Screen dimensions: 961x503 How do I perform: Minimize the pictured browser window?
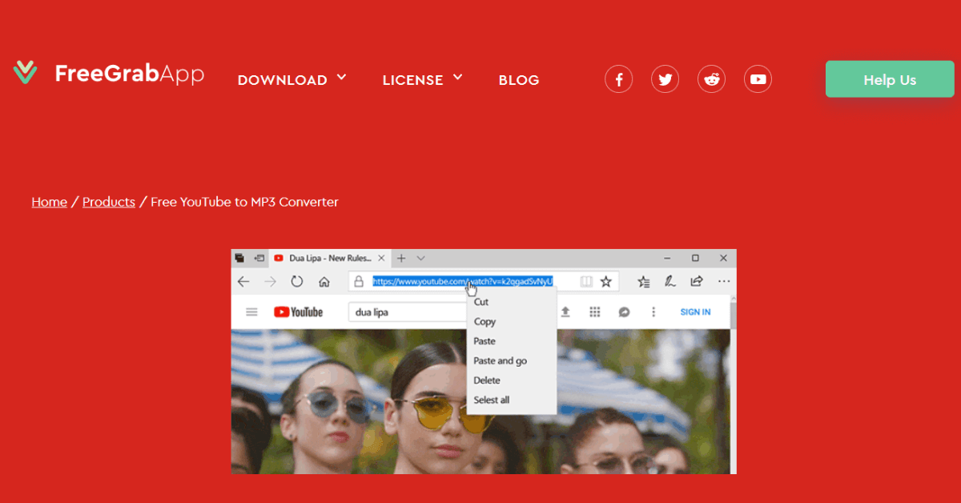coord(667,258)
